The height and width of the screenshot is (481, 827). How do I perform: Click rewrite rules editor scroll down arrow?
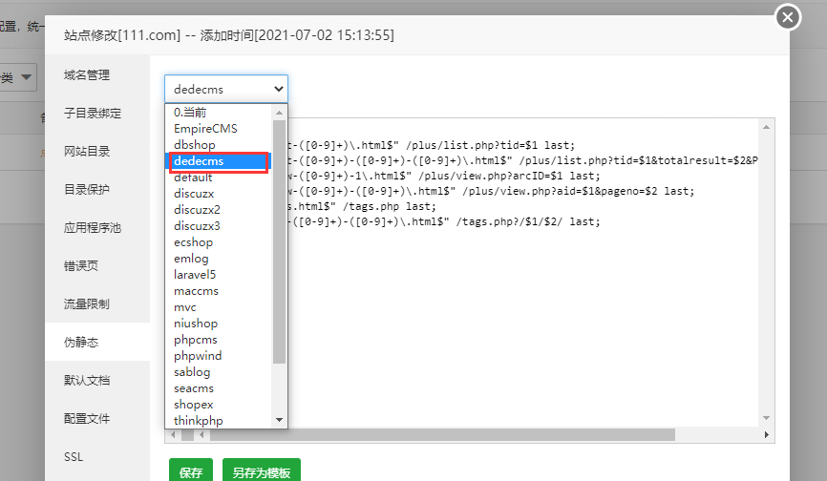[x=766, y=418]
